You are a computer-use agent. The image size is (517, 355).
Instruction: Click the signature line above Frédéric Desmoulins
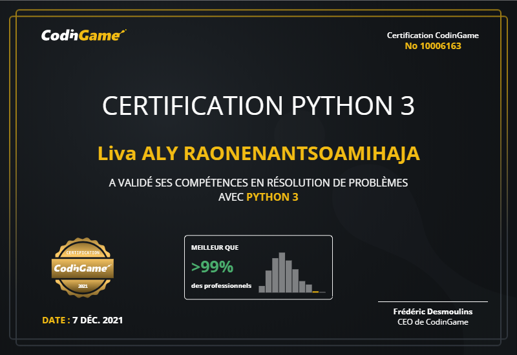click(433, 301)
